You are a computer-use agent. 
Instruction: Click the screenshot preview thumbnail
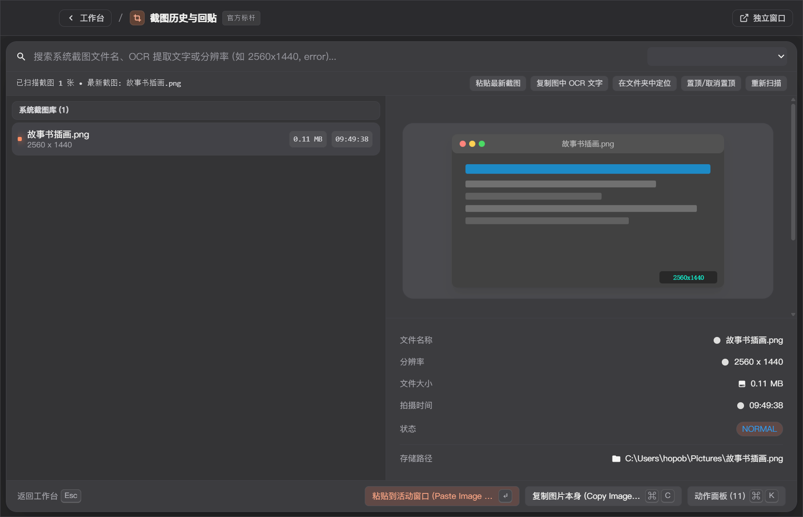click(x=588, y=211)
